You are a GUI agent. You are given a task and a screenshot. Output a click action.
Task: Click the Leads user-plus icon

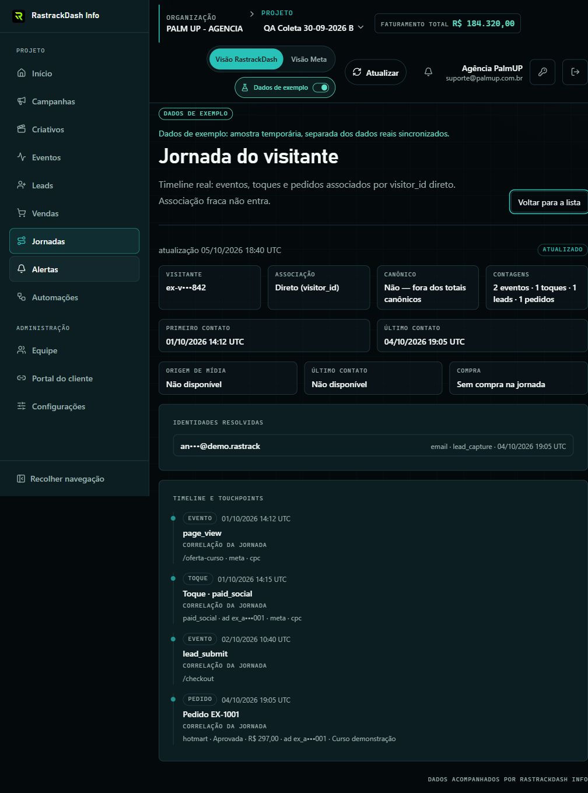coord(22,185)
